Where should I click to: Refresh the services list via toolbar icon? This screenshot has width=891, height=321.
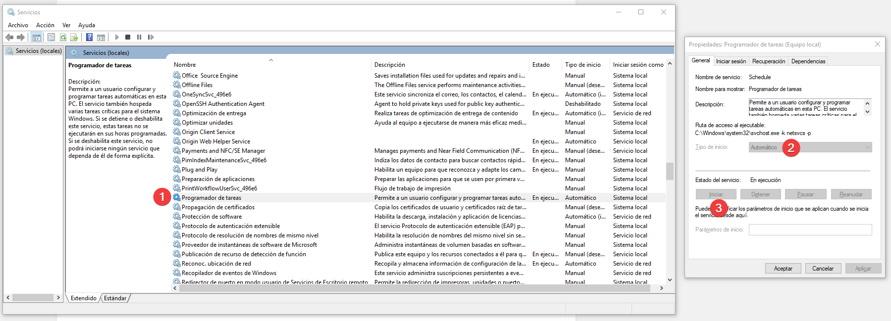[63, 37]
